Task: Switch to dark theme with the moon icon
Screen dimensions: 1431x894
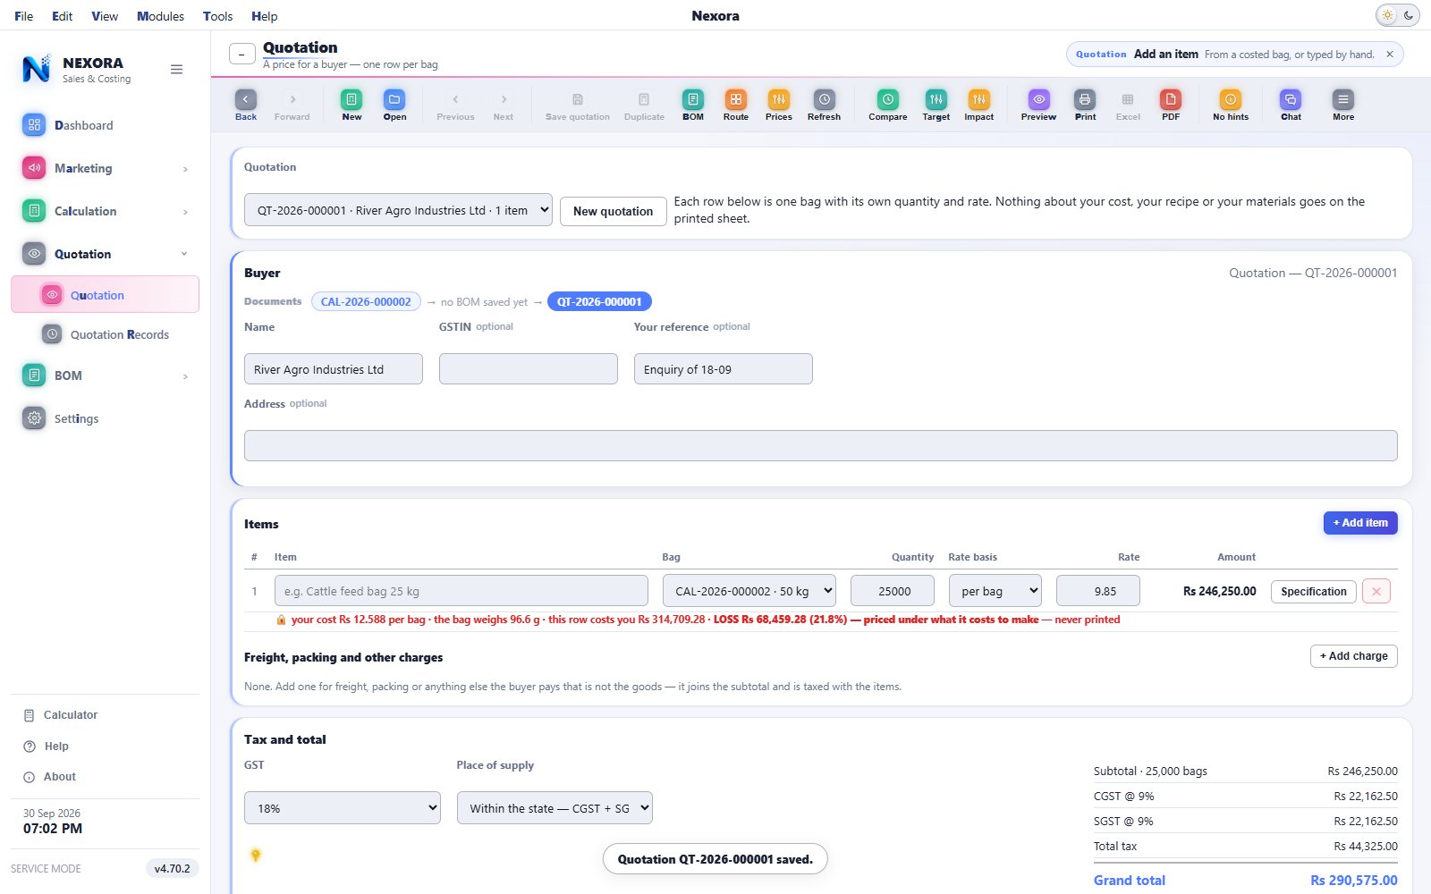Action: click(x=1409, y=15)
